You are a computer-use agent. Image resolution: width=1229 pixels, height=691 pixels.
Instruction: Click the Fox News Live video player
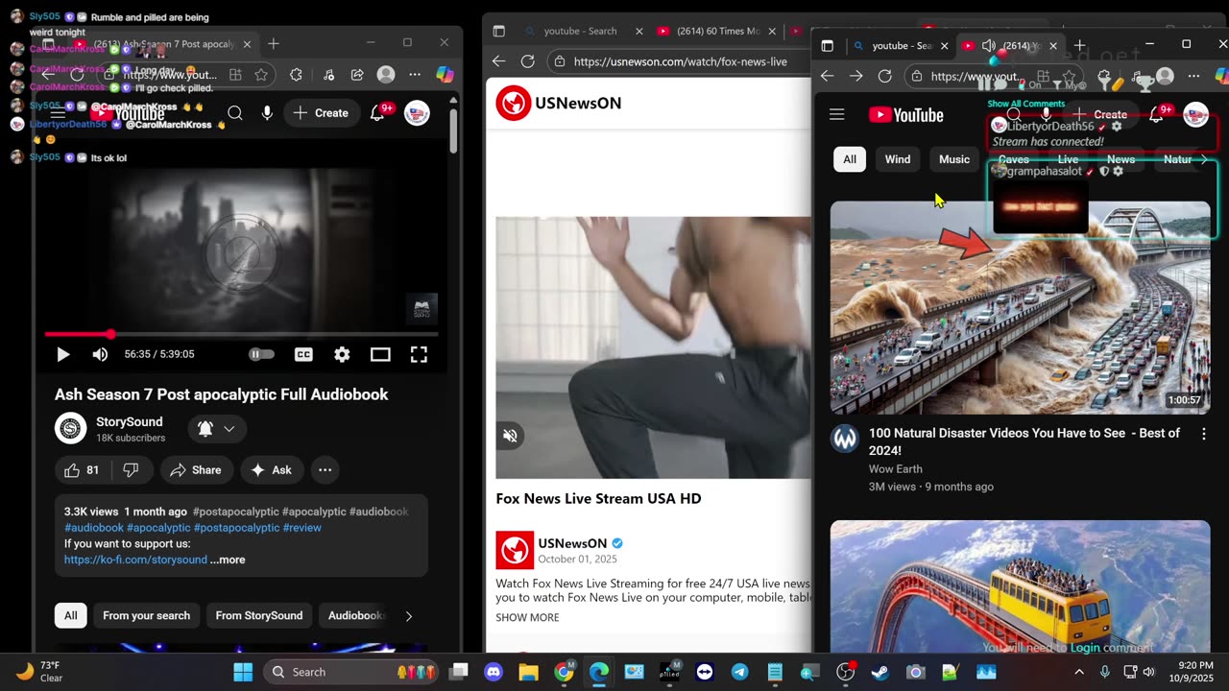click(653, 347)
